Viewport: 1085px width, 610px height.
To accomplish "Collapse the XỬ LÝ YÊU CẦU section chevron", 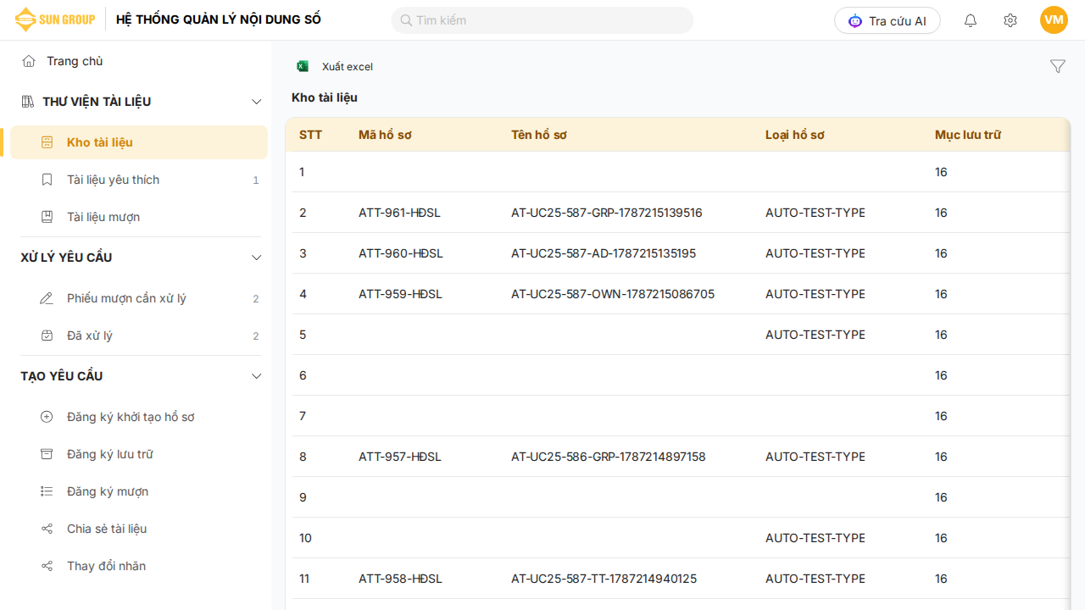I will pos(257,258).
